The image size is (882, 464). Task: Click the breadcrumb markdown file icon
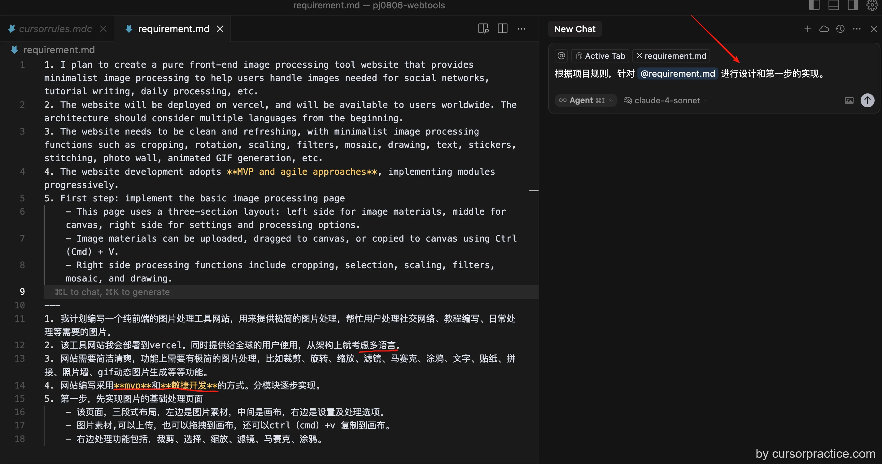point(14,50)
